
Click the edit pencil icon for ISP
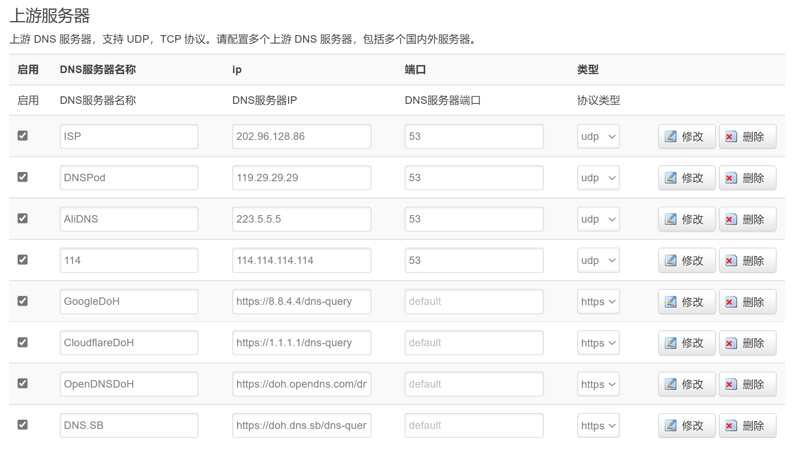point(671,136)
